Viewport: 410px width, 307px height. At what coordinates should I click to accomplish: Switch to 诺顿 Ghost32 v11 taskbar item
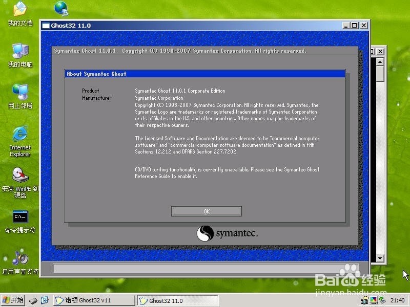pos(94,300)
